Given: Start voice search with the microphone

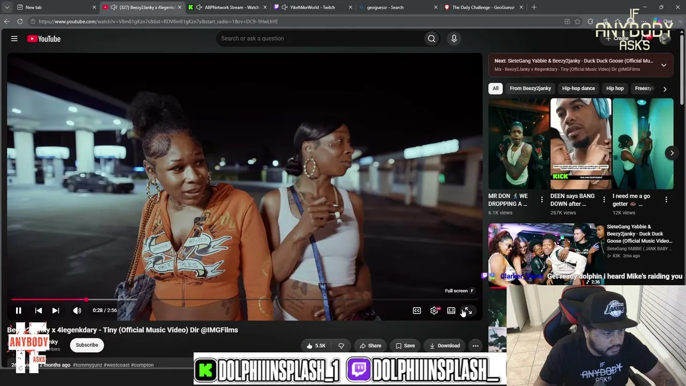Looking at the screenshot, I should (x=454, y=39).
